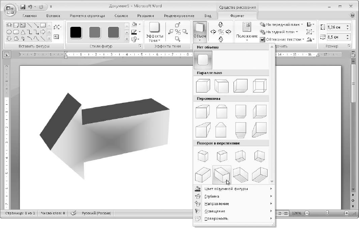Screen dimensions: 359x228
Task: Switch to the Вид tab
Action: tap(207, 16)
